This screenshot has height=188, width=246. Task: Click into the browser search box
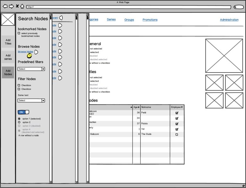(239, 7)
